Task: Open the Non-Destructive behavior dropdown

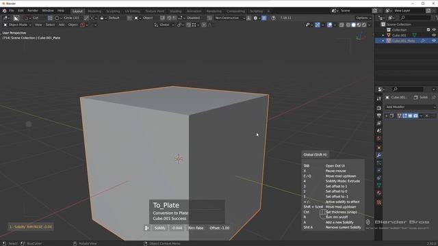Action: [x=229, y=18]
